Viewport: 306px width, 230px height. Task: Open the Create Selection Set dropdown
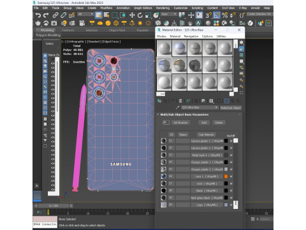click(259, 14)
